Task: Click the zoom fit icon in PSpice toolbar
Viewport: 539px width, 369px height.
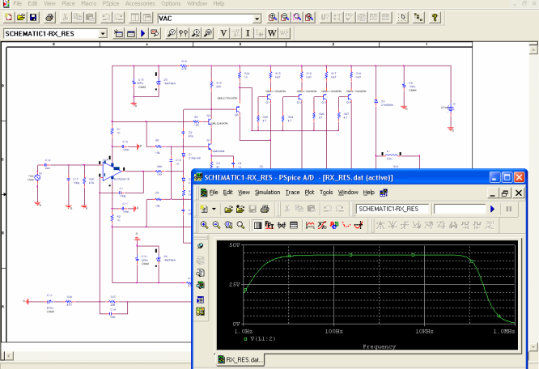Action: tap(241, 225)
